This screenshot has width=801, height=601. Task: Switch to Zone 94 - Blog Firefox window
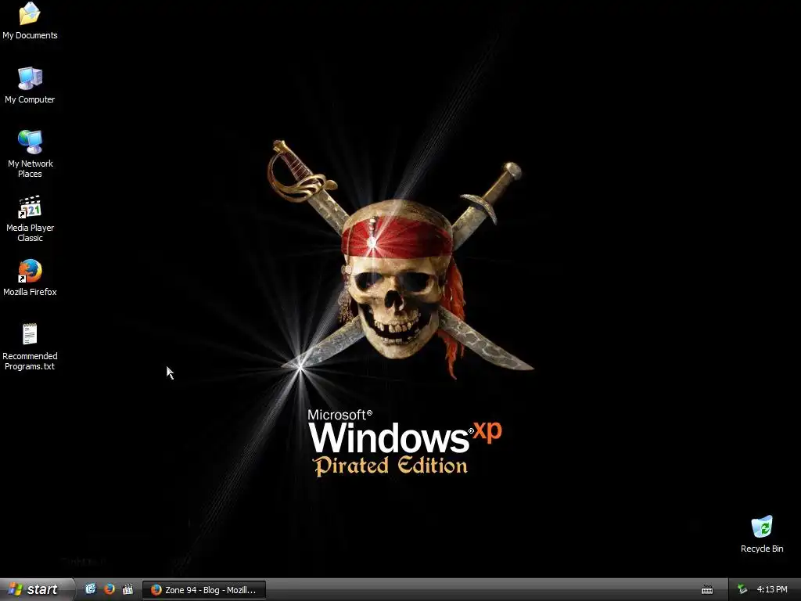click(204, 590)
